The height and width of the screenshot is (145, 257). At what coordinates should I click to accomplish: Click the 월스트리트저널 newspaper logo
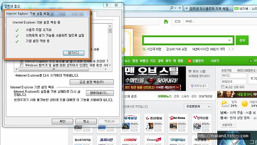pyautogui.click(x=83, y=140)
